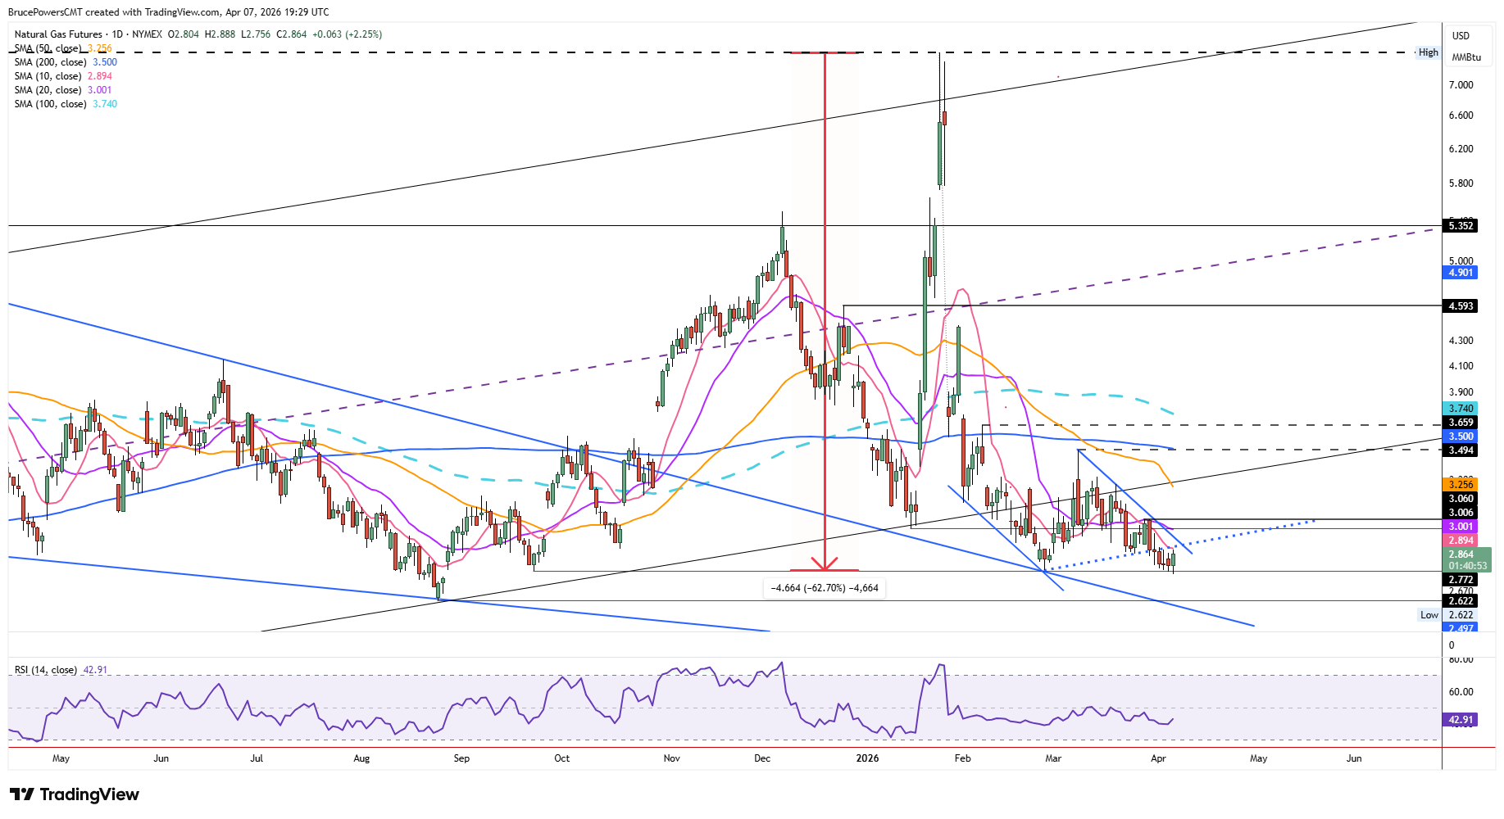1504x819 pixels.
Task: Select the SMA (20, close) legend entry
Action: 63,90
